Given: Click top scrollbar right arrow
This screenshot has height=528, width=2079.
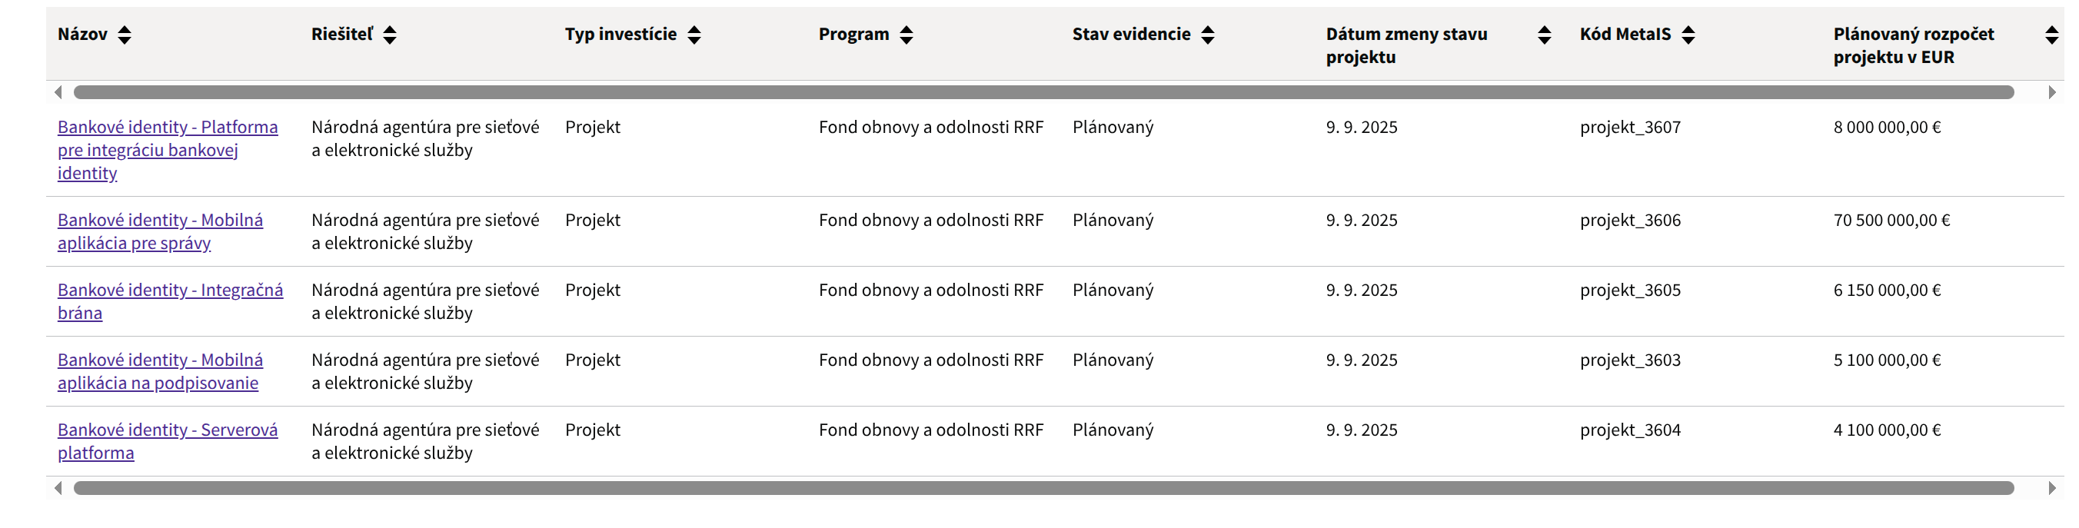Looking at the screenshot, I should [x=2051, y=93].
